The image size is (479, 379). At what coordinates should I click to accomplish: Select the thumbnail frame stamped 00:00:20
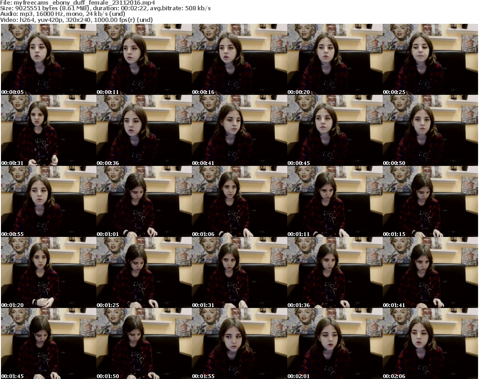click(335, 59)
